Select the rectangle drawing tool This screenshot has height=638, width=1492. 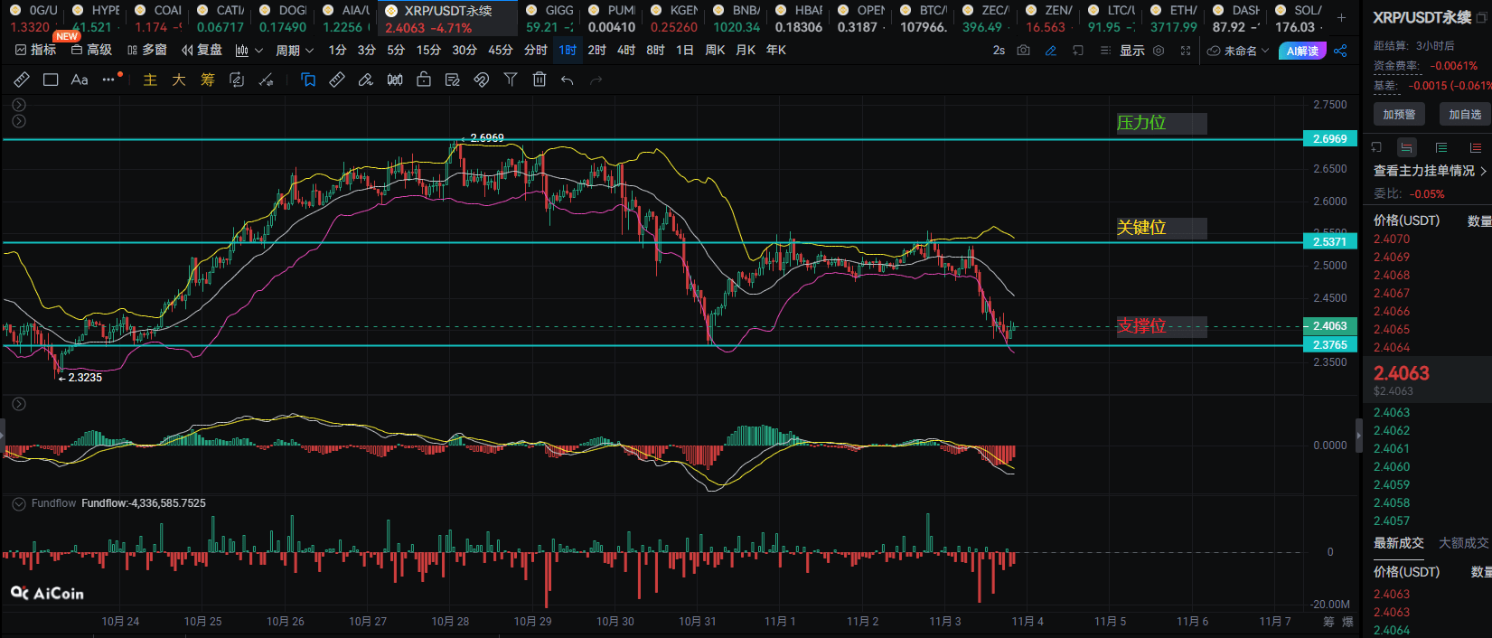[51, 80]
